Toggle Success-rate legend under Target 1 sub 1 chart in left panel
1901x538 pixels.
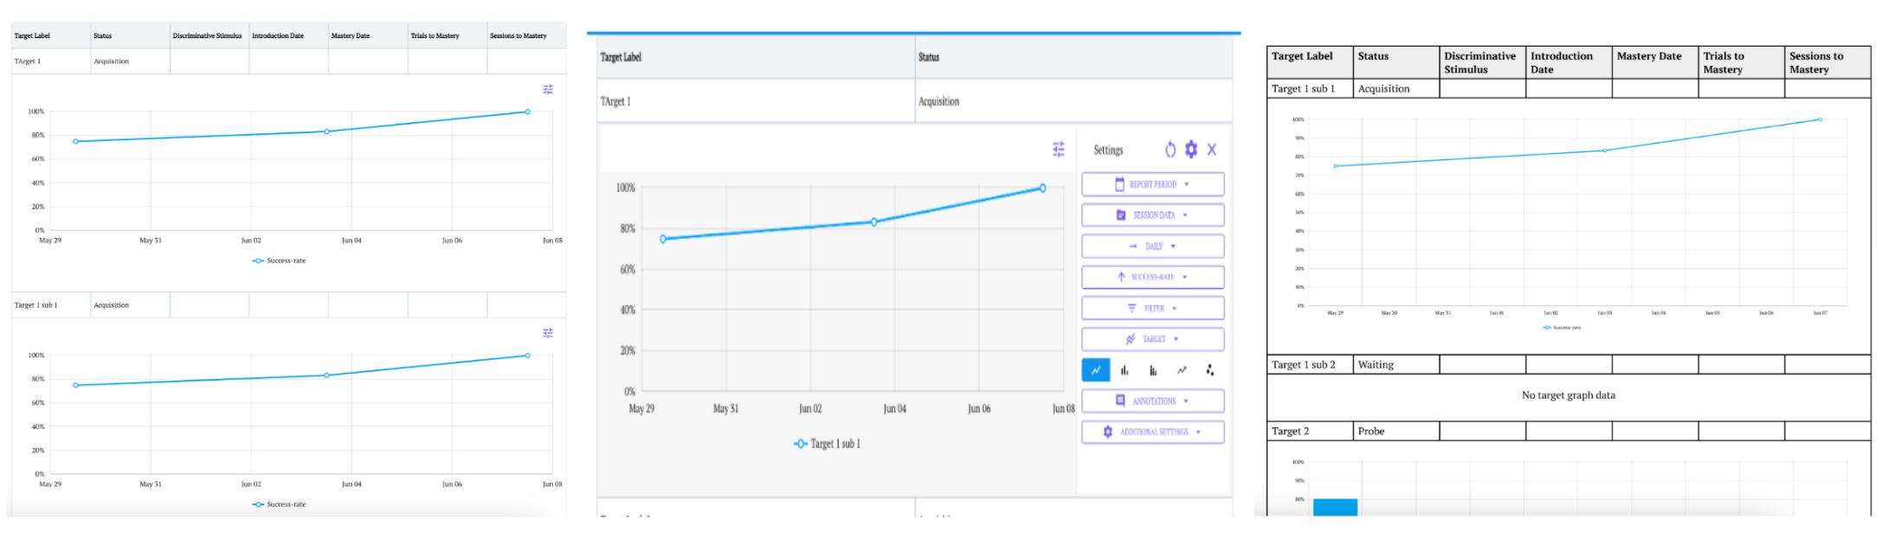tap(280, 504)
